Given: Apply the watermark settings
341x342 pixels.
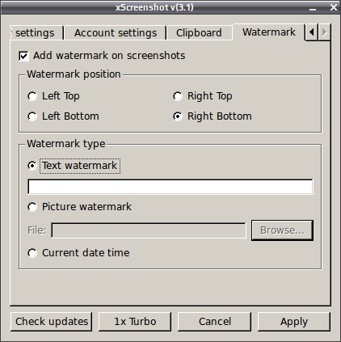Looking at the screenshot, I should tap(294, 322).
